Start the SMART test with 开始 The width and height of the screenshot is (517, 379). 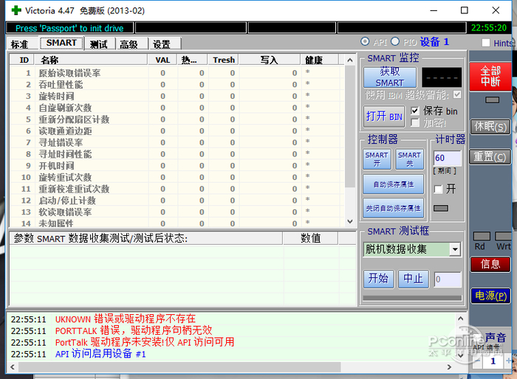pyautogui.click(x=378, y=279)
